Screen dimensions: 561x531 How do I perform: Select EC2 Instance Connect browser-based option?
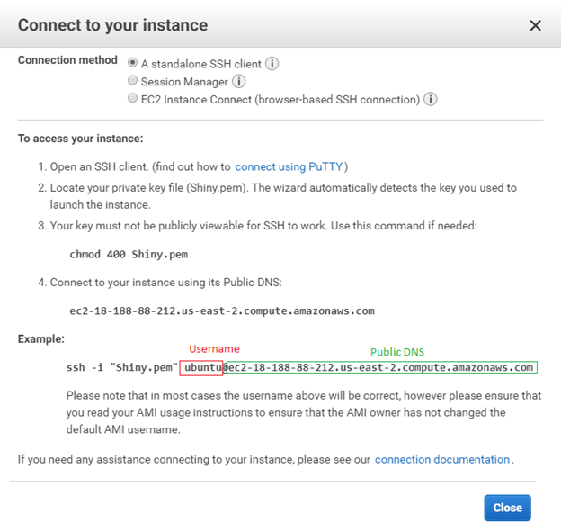pyautogui.click(x=132, y=98)
